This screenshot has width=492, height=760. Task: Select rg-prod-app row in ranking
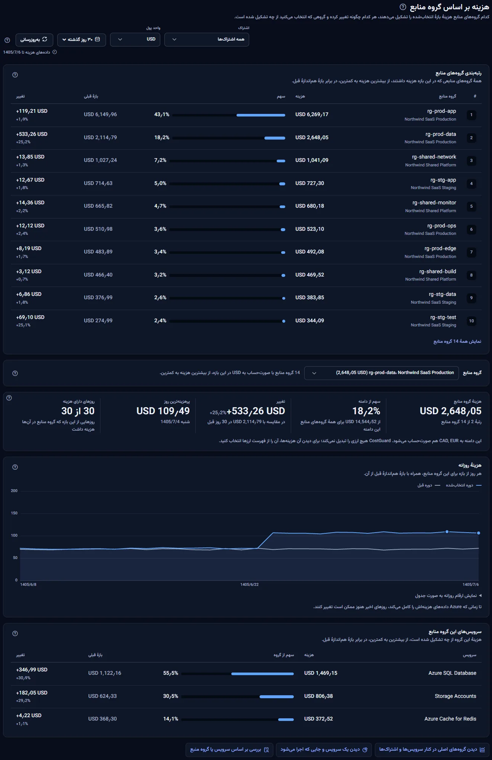pos(246,115)
